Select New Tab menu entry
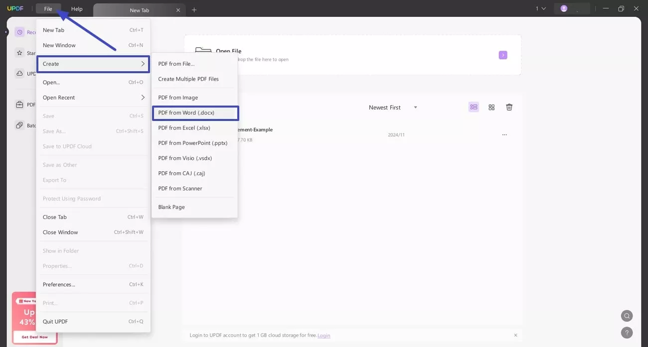Screen dimensions: 648x347 [93, 30]
